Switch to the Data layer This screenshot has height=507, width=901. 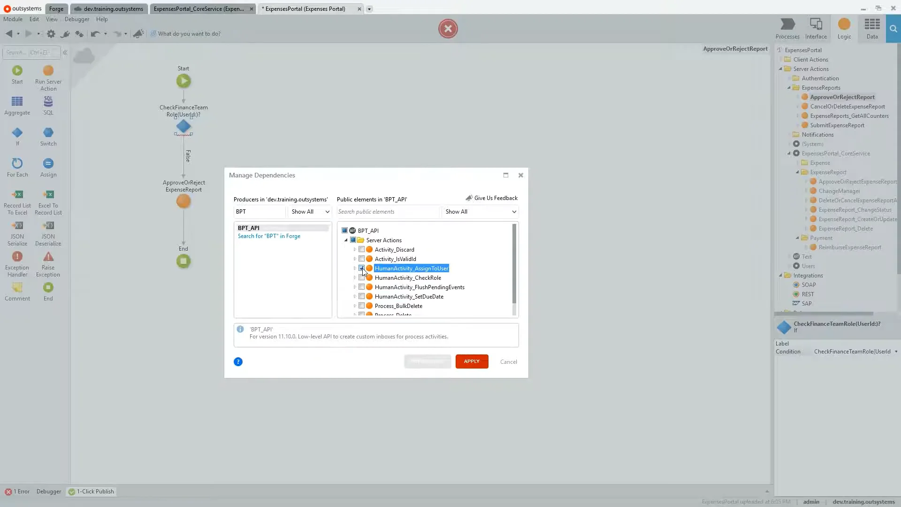[872, 28]
